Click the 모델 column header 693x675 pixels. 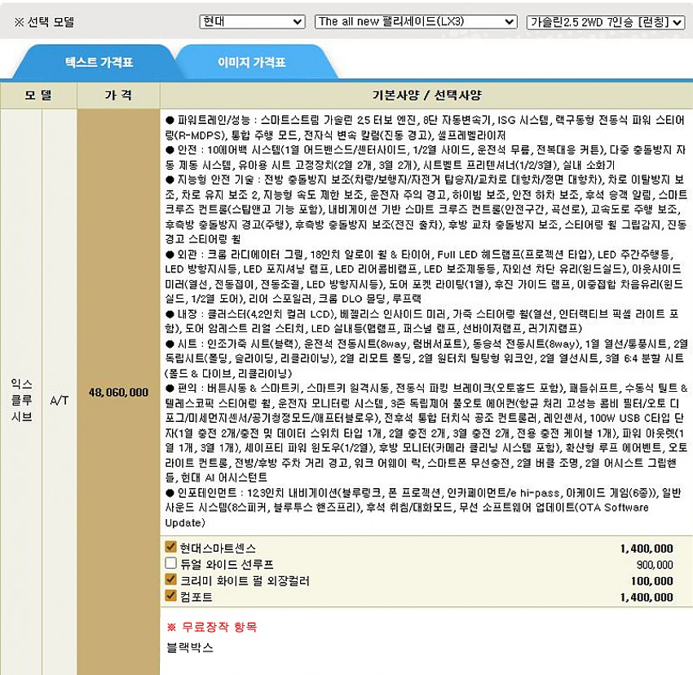point(38,95)
